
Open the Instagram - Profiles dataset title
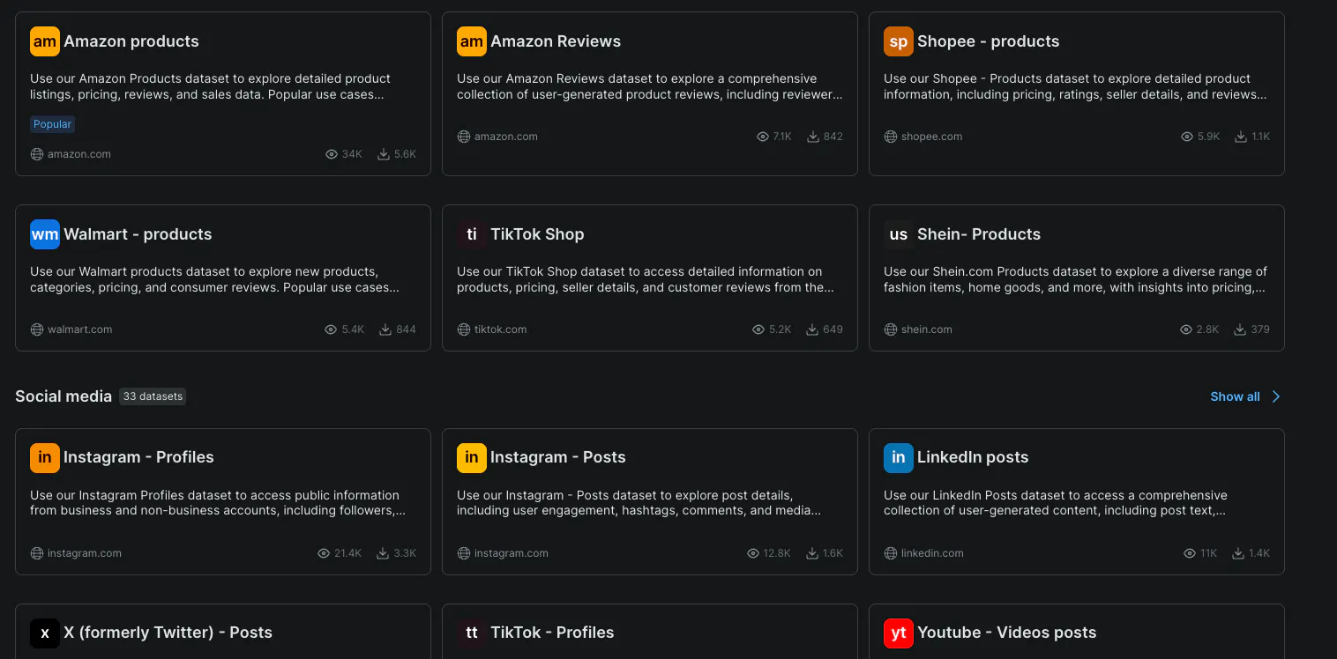(x=138, y=457)
